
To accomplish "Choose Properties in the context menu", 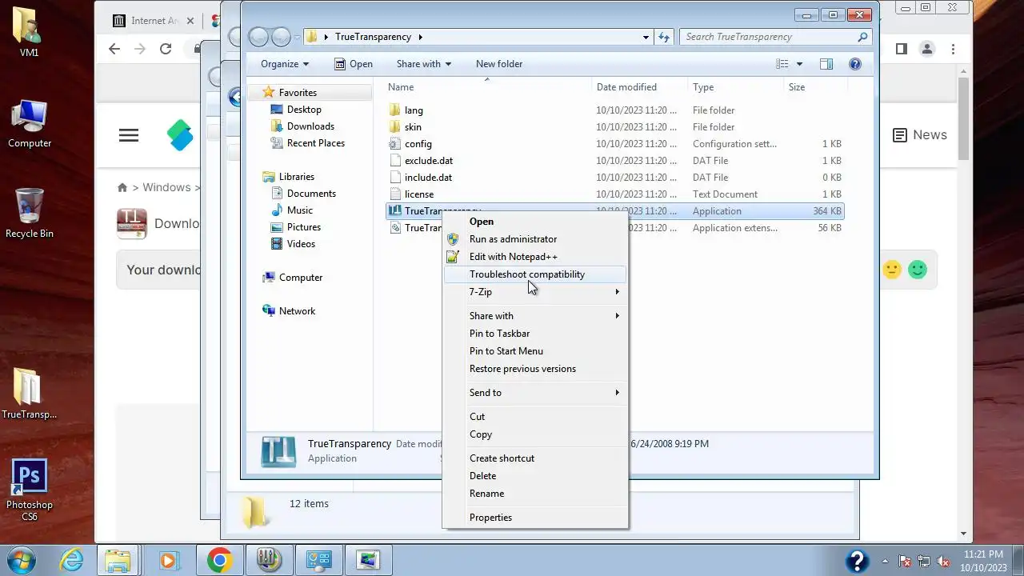I will pyautogui.click(x=535, y=518).
